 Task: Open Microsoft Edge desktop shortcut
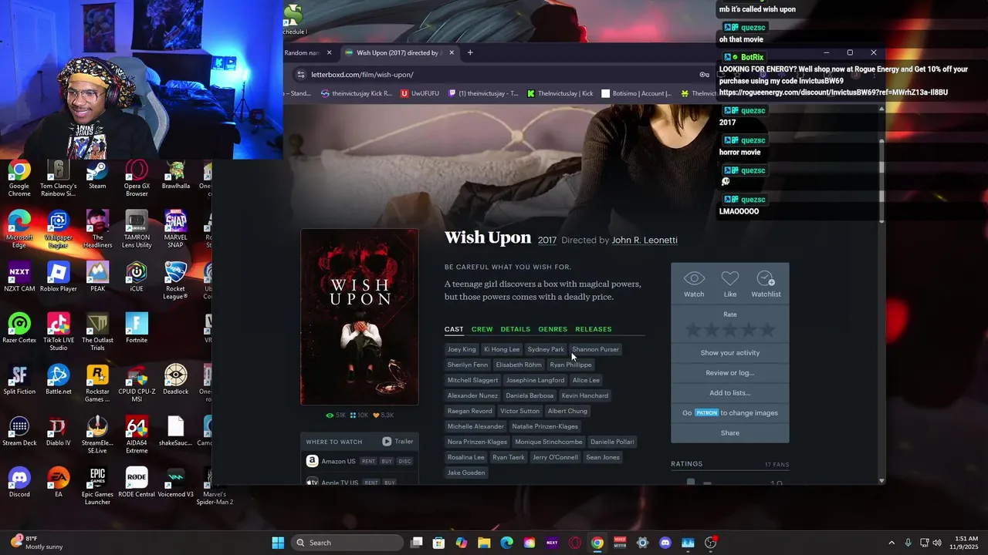(x=19, y=230)
